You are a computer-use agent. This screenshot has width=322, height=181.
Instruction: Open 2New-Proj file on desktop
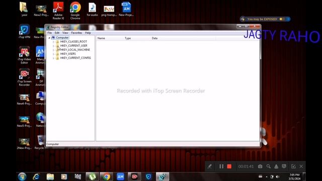pyautogui.click(x=24, y=144)
